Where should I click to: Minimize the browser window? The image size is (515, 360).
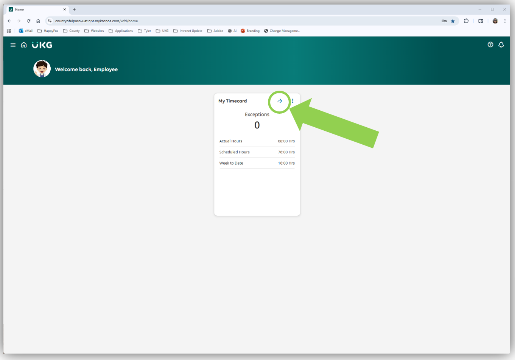tap(480, 9)
